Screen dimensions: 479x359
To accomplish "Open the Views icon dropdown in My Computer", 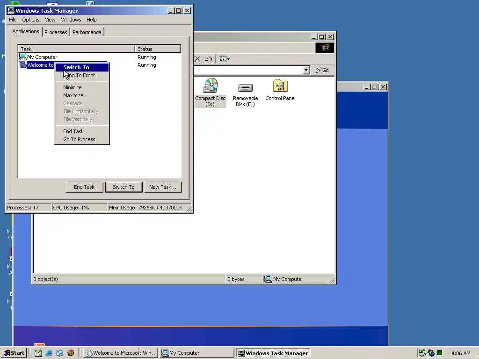I will pyautogui.click(x=224, y=59).
